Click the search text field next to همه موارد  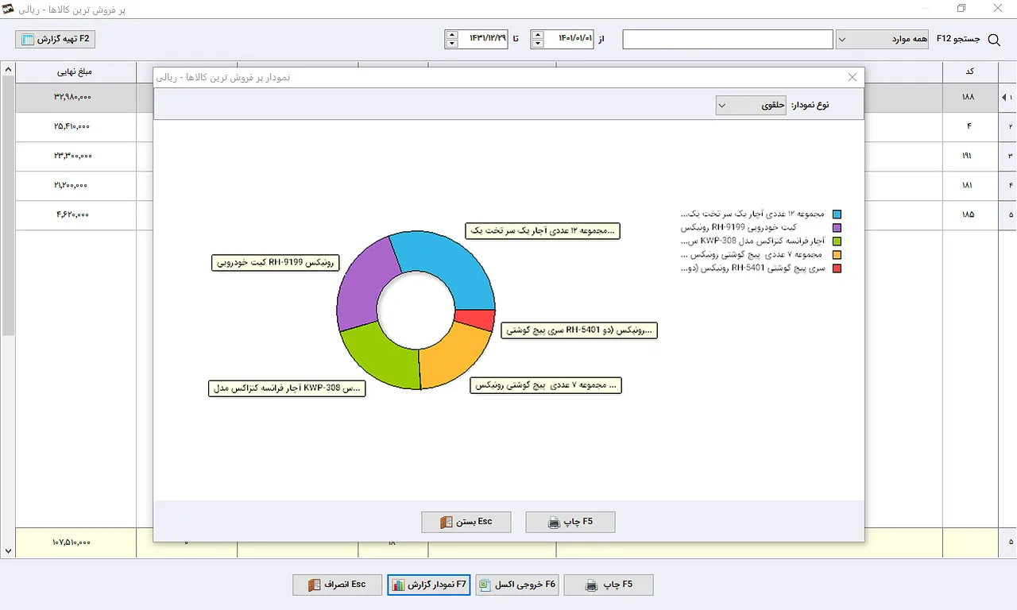pos(728,39)
